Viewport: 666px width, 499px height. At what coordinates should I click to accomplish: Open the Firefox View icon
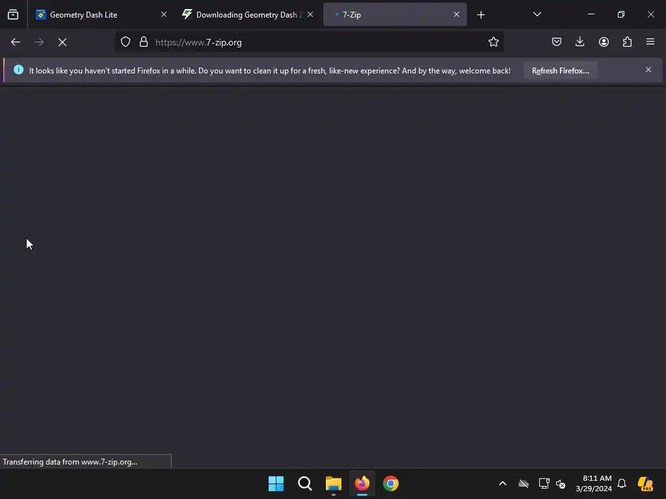[x=13, y=14]
